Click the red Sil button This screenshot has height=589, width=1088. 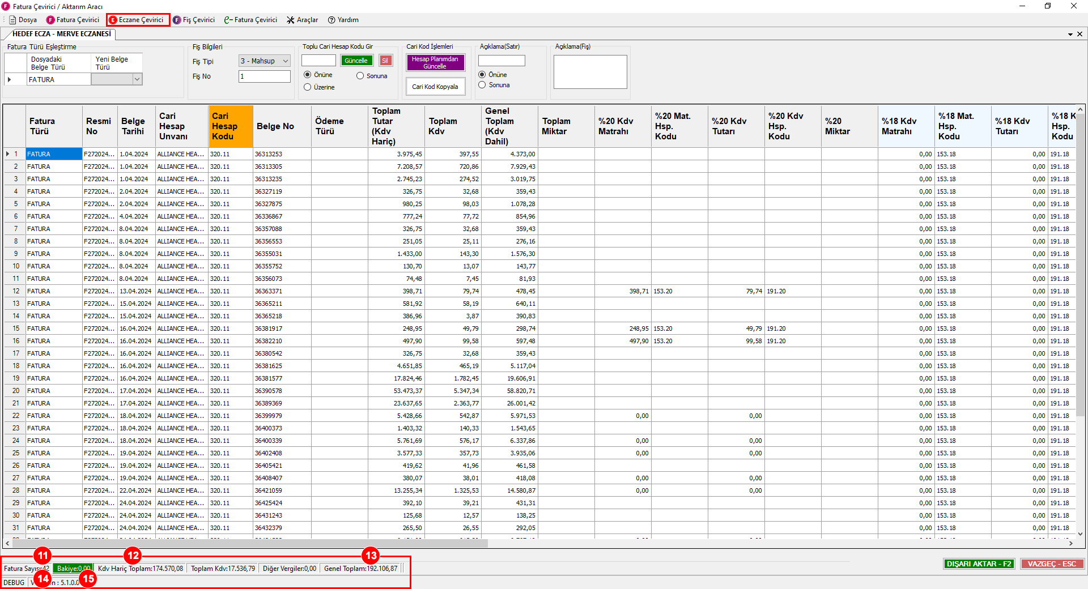(385, 61)
